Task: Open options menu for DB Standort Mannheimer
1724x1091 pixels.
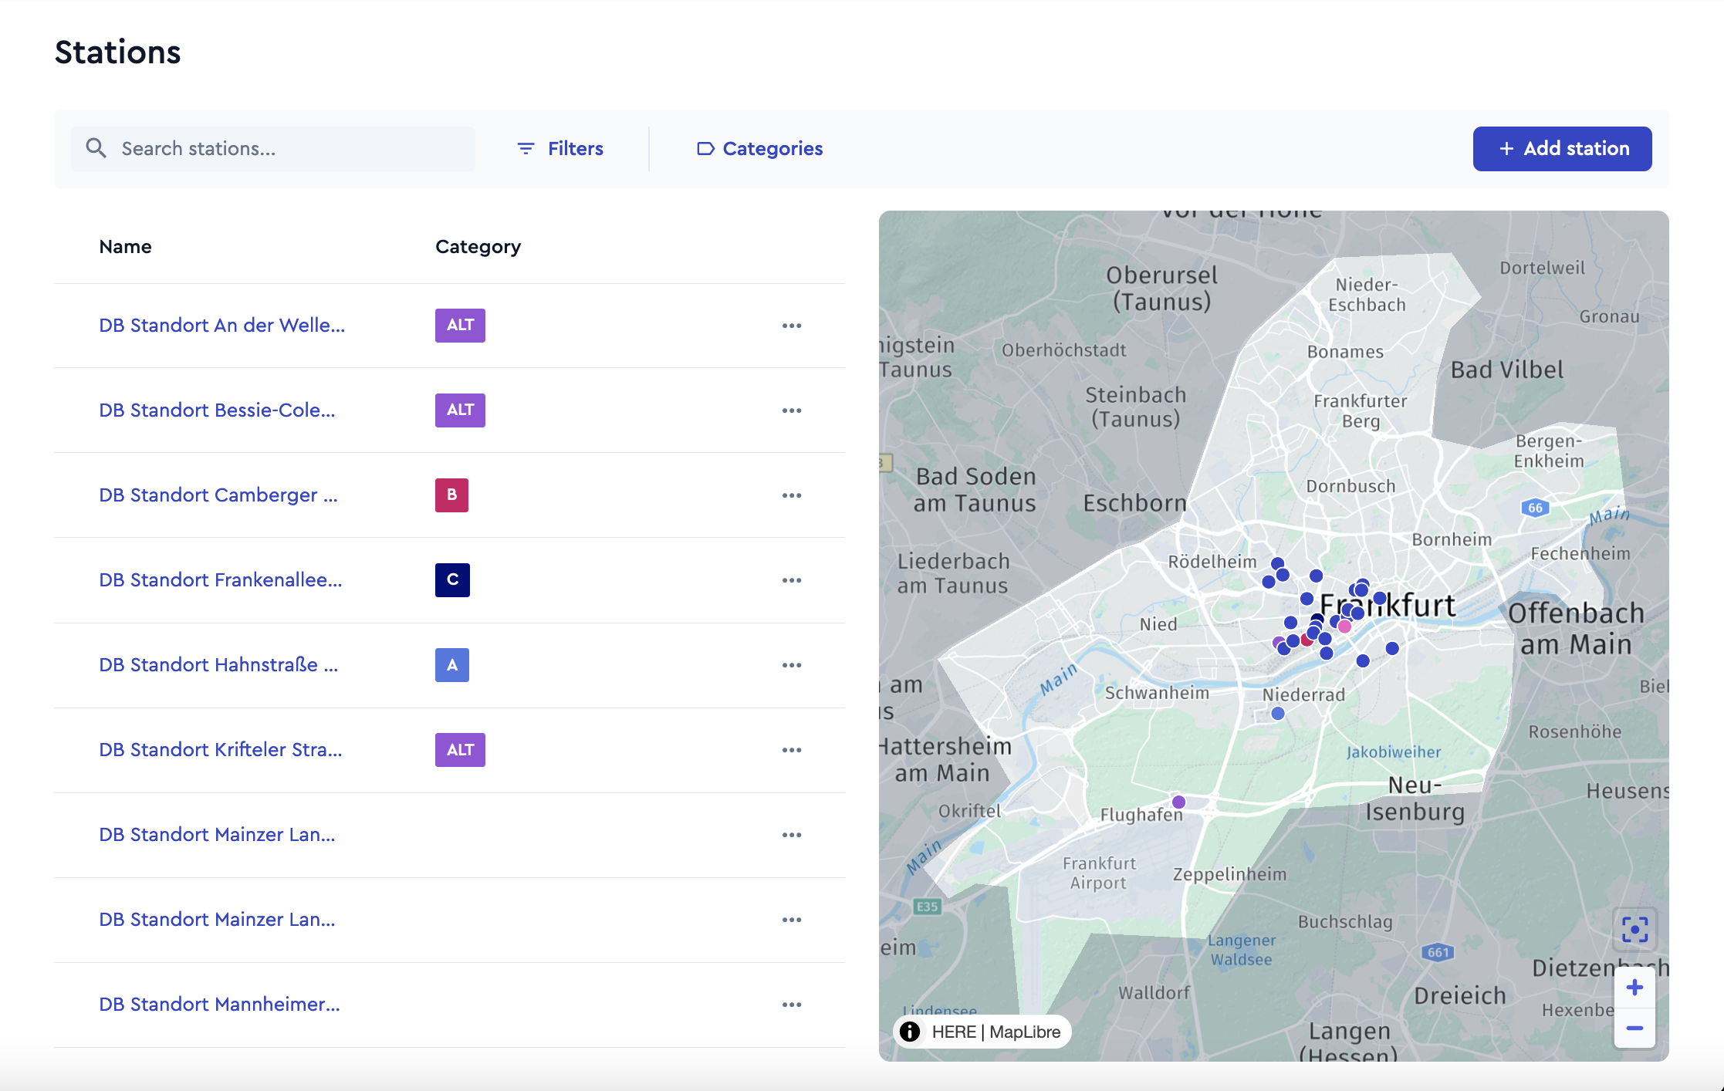Action: [x=792, y=1005]
